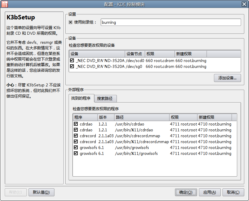Switch to the 找到的程序 tab

point(81,98)
